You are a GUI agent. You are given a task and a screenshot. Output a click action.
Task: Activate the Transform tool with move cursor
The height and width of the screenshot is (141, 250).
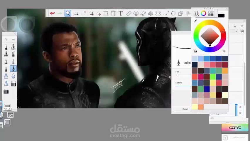tap(99, 14)
